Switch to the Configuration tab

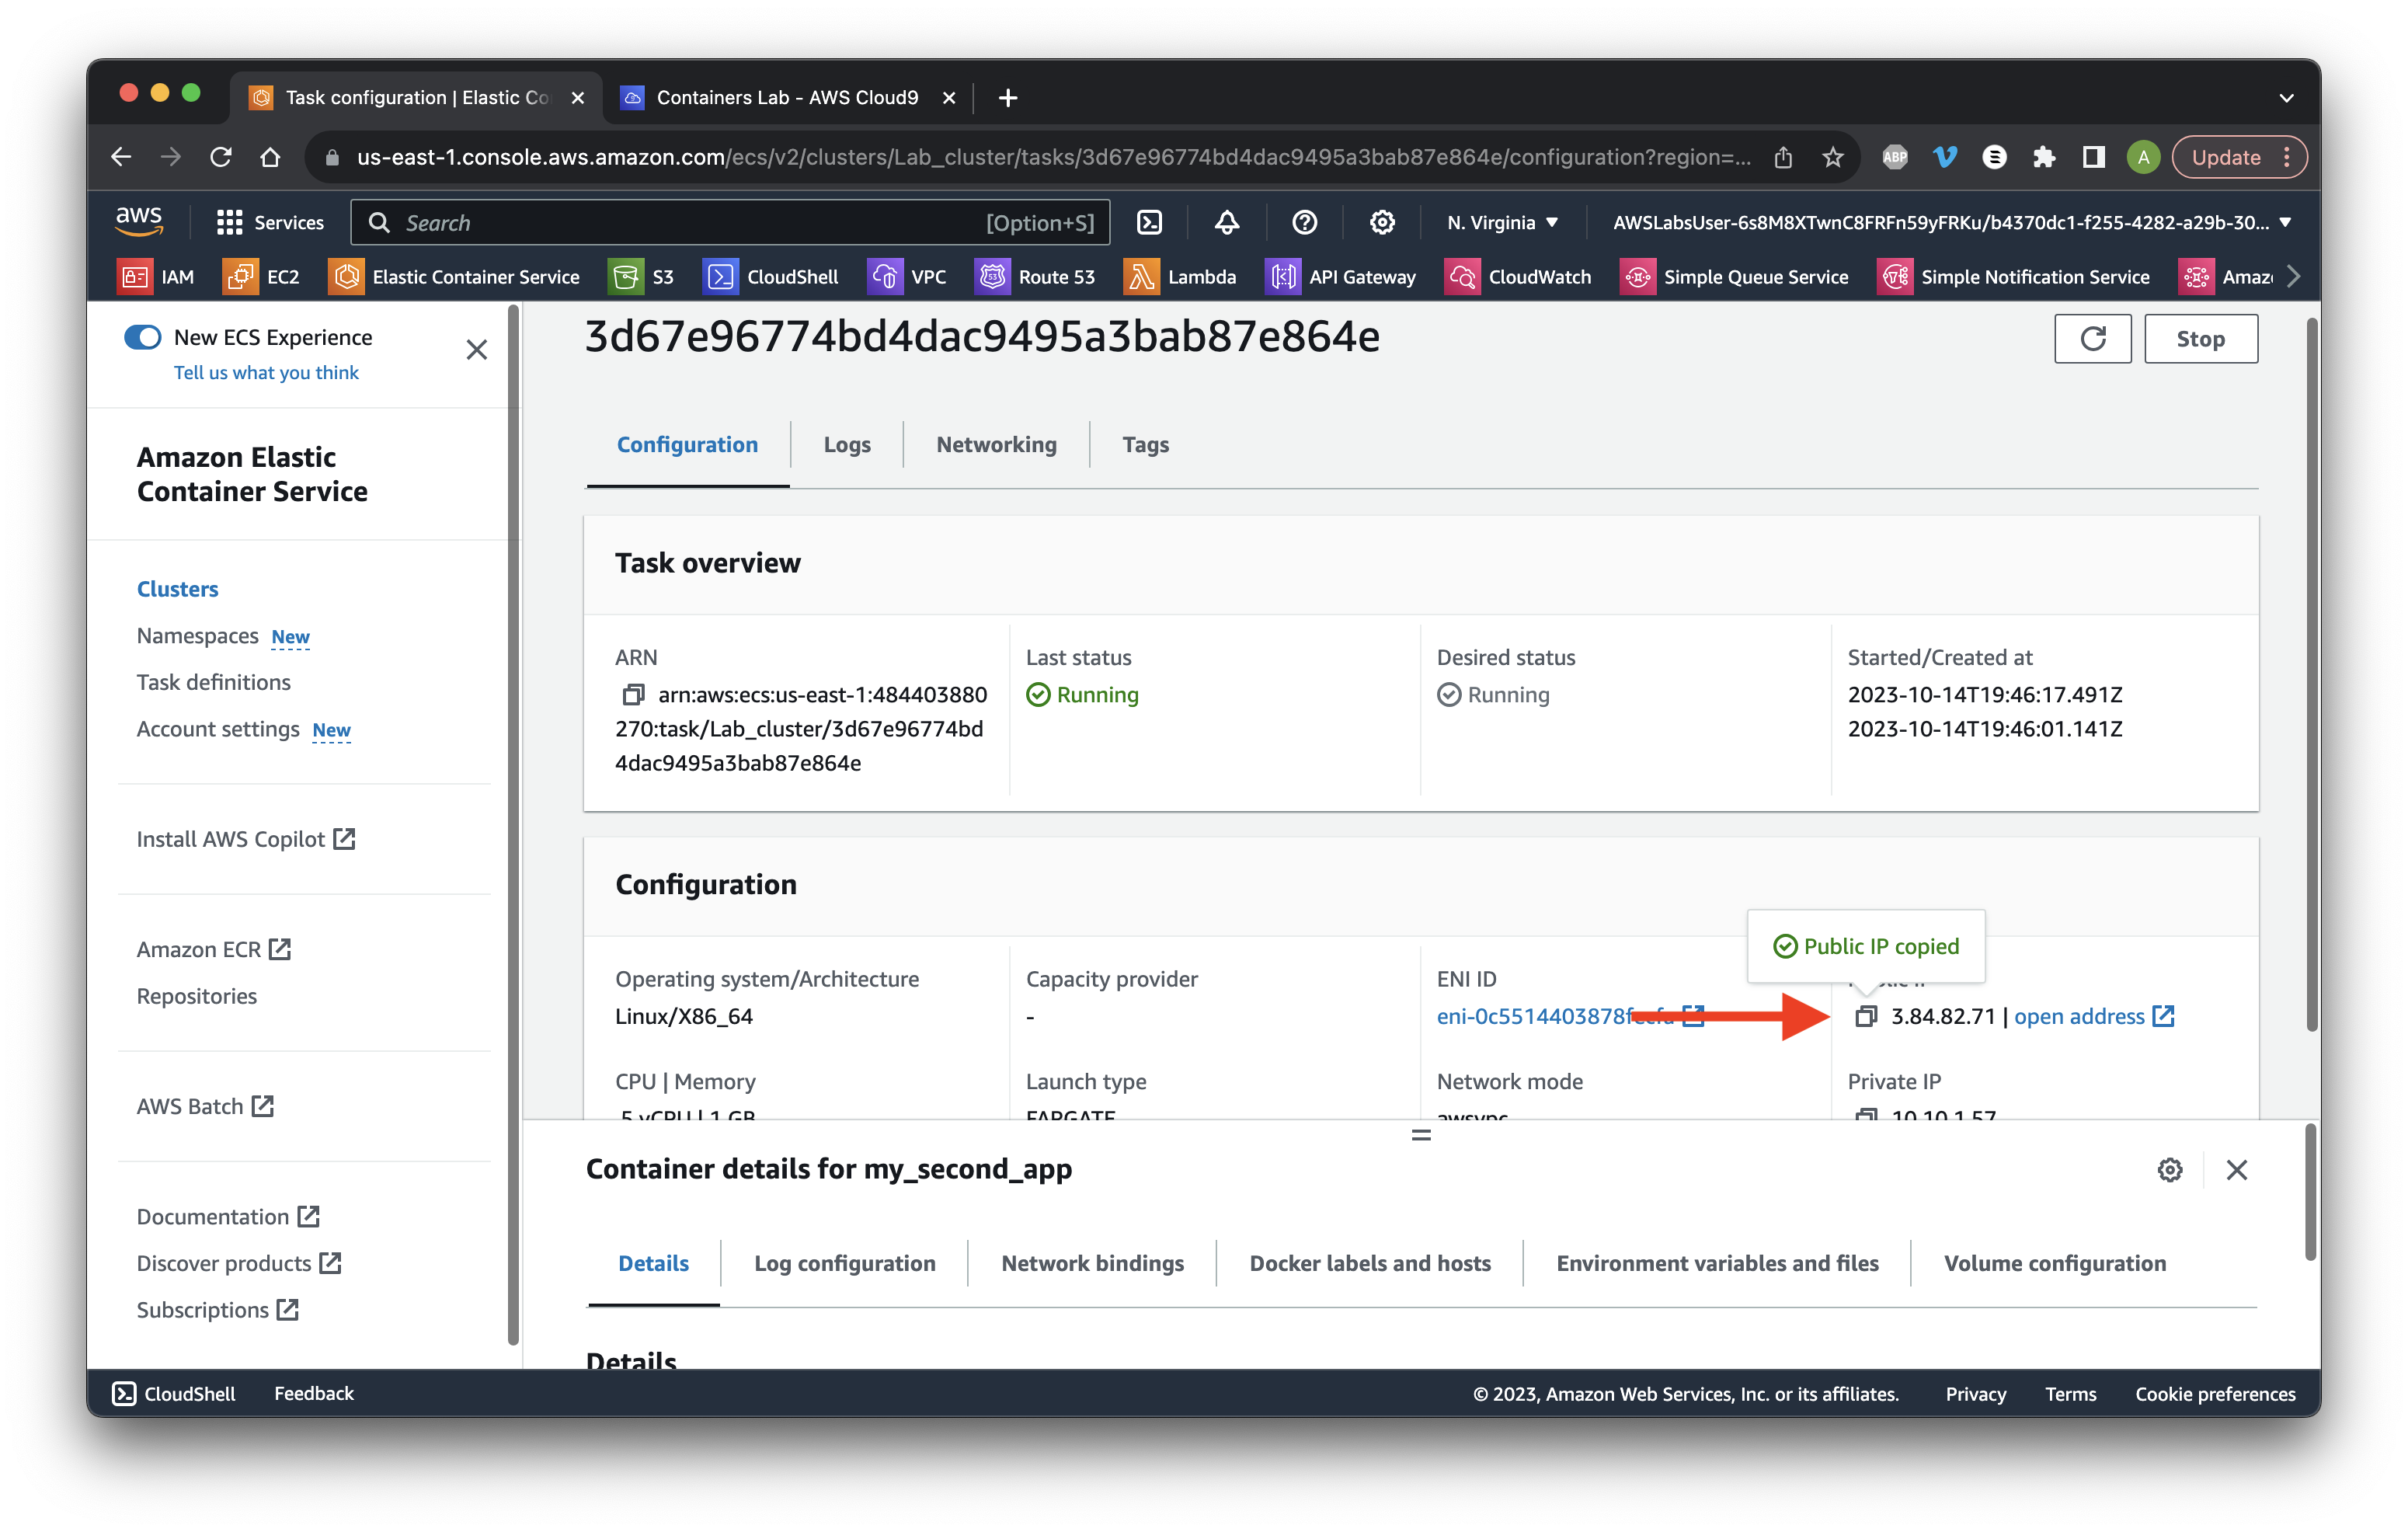tap(687, 444)
